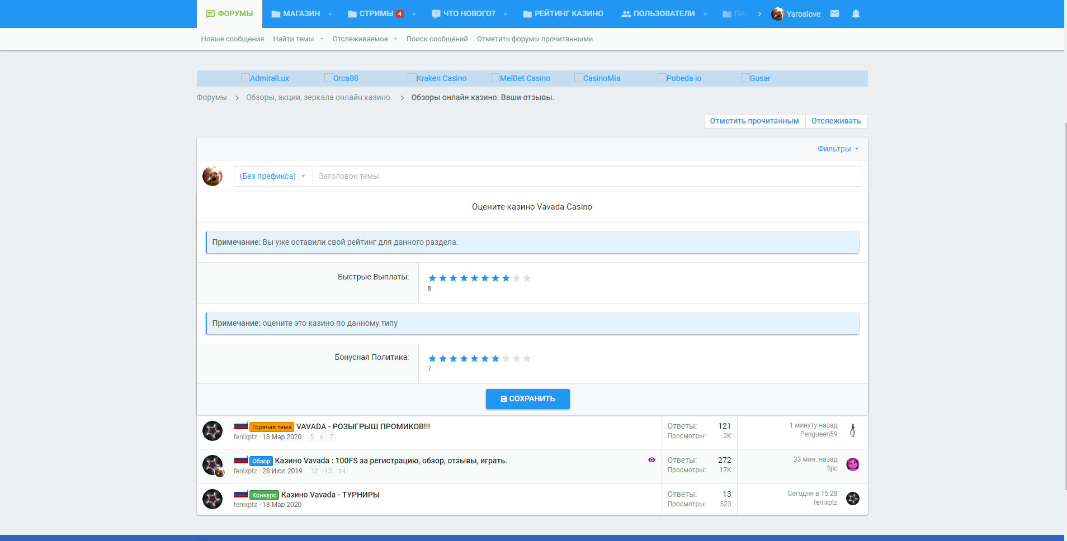
Task: Set Бонусная Политика rating to nine stars
Action: tap(516, 359)
